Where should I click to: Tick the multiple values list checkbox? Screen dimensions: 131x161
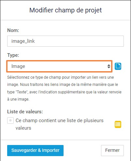(10, 121)
